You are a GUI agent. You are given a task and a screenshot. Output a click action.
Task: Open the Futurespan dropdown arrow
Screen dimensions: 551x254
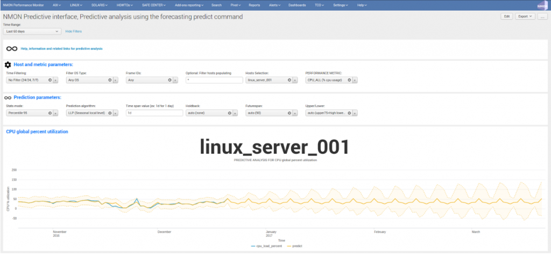coord(294,113)
